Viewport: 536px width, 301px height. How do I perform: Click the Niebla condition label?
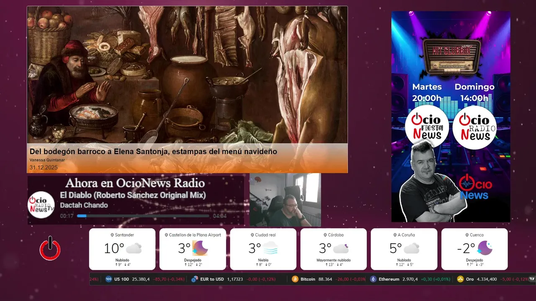263,260
